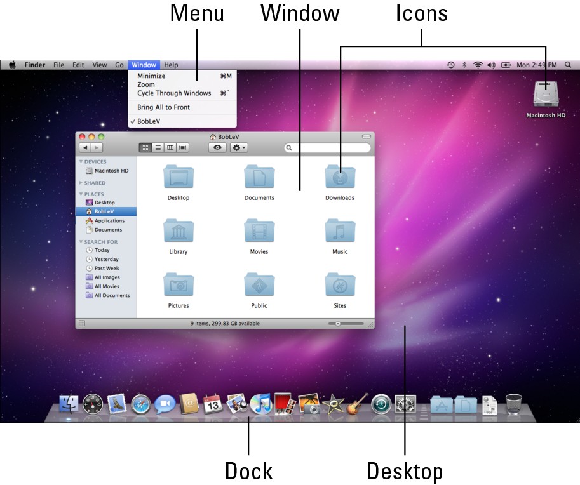The height and width of the screenshot is (485, 580).
Task: Choose Minimize from the Window menu
Action: pyautogui.click(x=151, y=76)
